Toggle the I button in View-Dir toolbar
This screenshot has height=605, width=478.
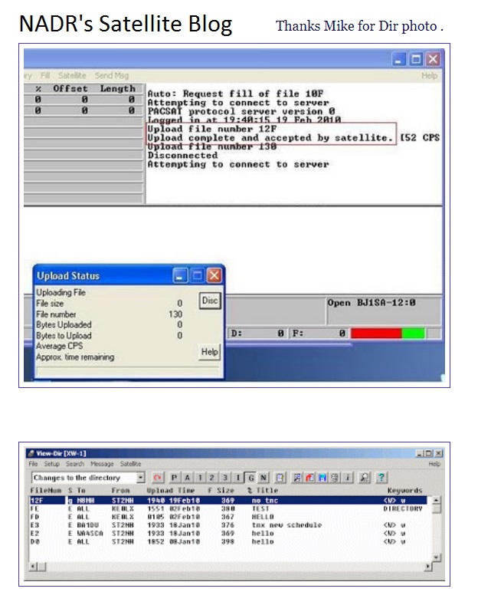(238, 478)
